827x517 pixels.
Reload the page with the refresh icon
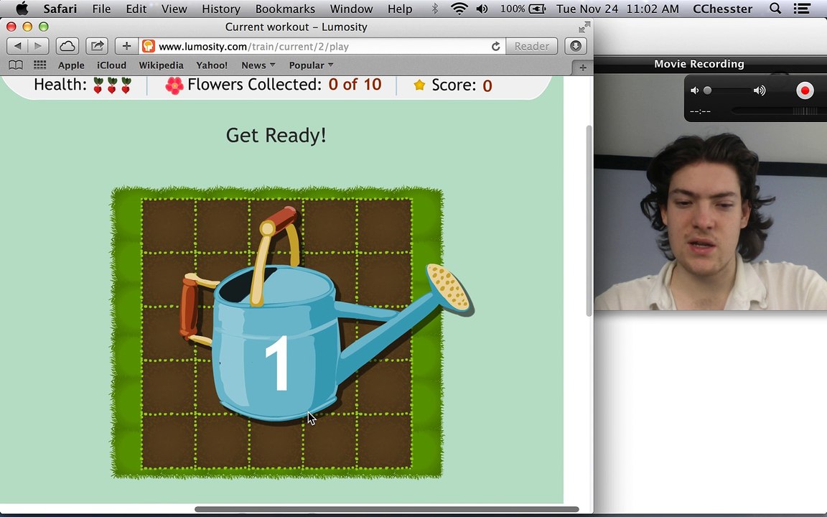495,47
